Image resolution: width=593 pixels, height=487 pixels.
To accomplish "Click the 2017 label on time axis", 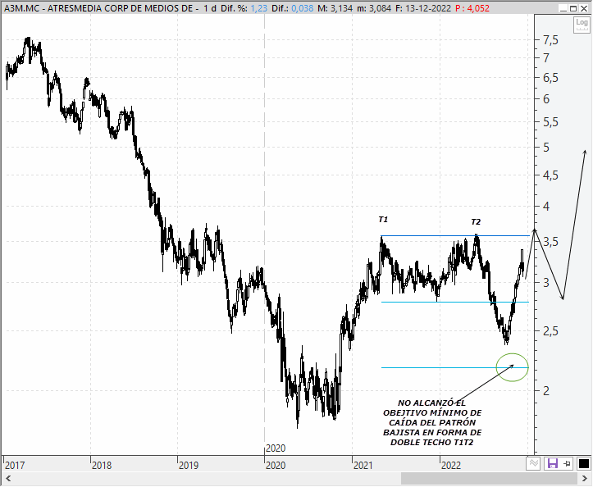I will click(x=15, y=465).
